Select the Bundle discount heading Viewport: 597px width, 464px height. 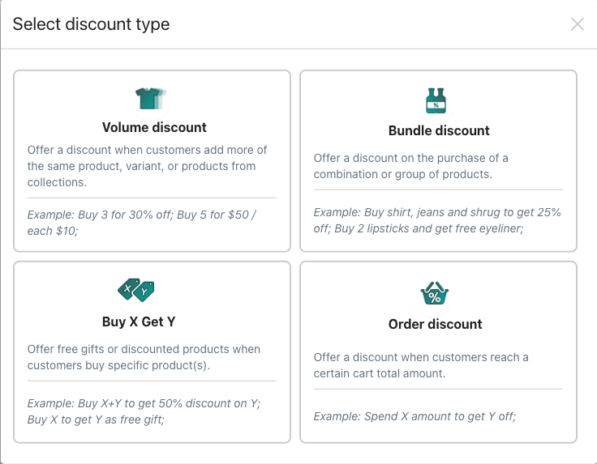pyautogui.click(x=439, y=130)
